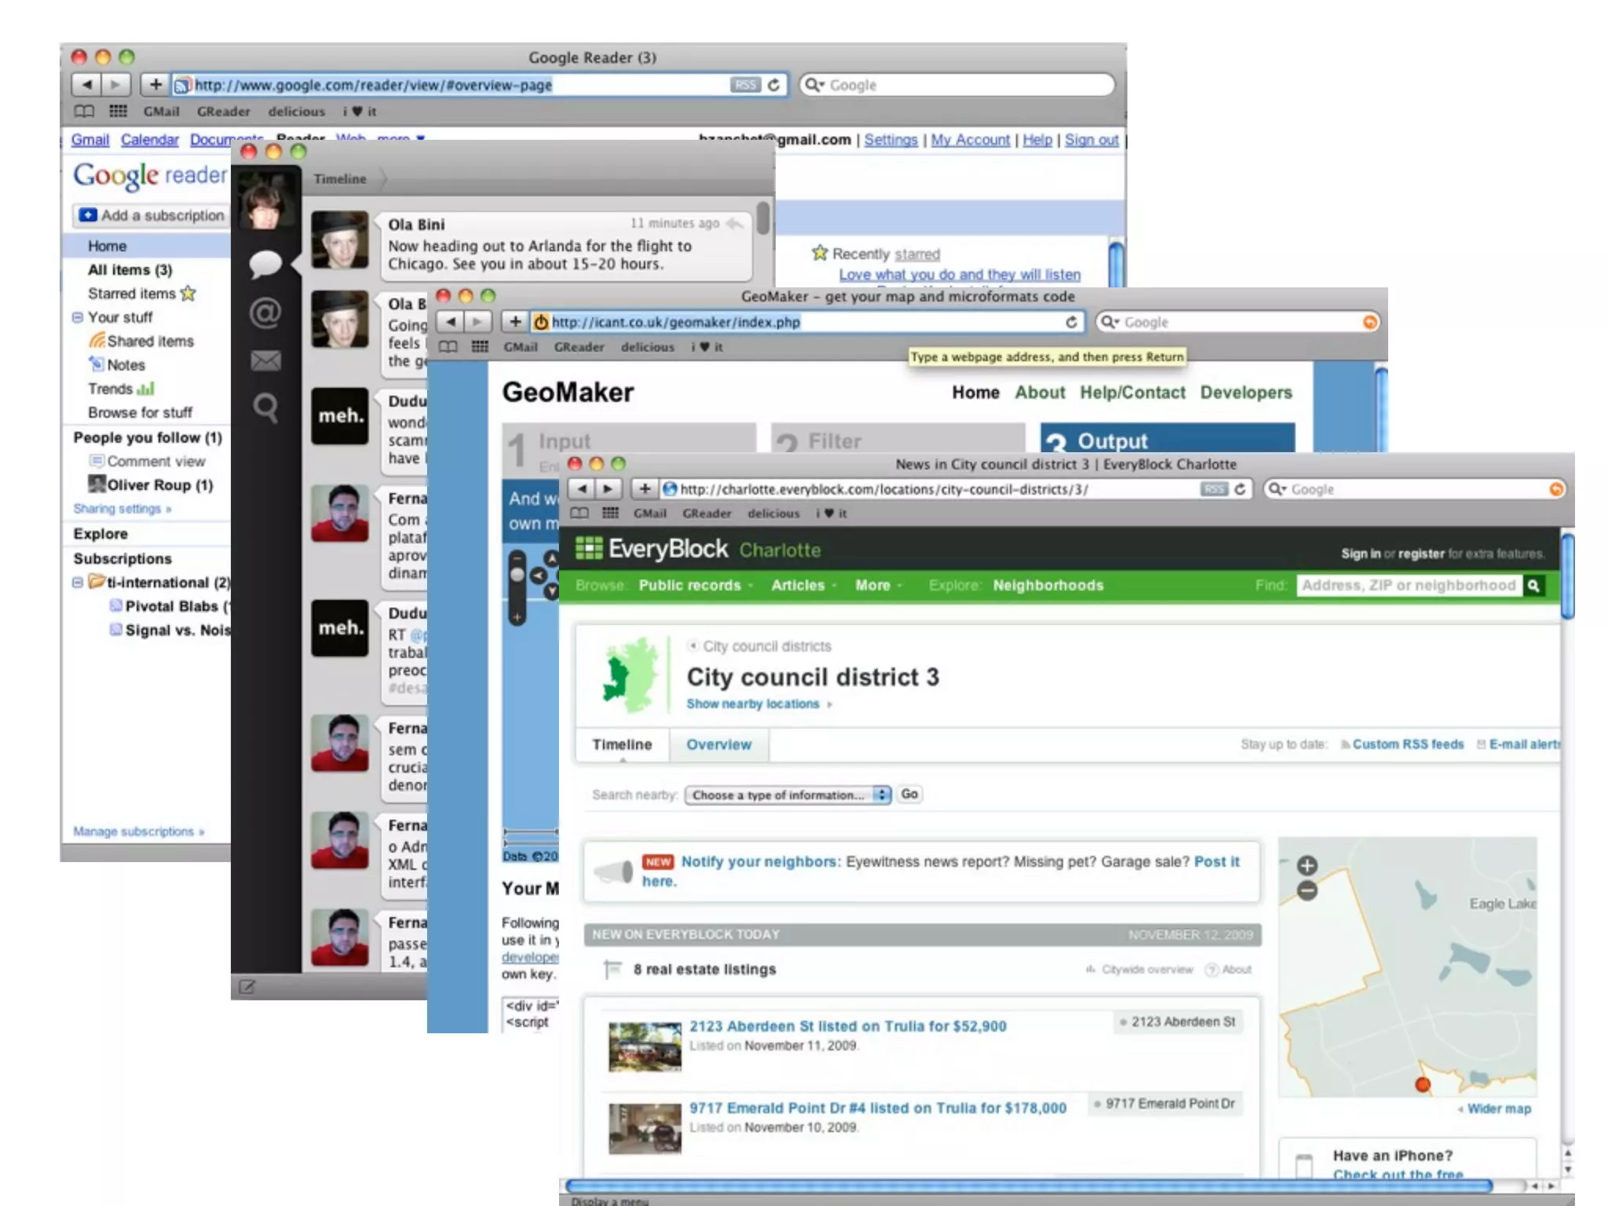Open the About page in GeoMaker

[x=1040, y=393]
